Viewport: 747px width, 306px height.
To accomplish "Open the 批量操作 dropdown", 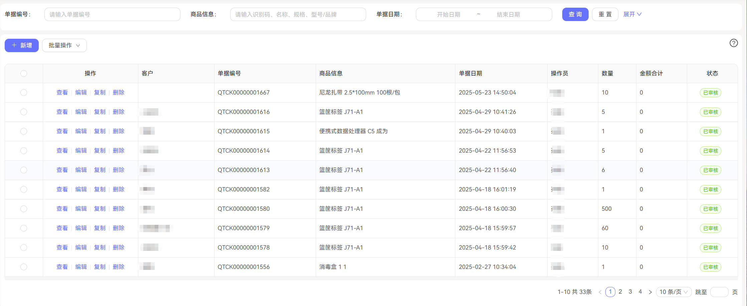I will (64, 45).
